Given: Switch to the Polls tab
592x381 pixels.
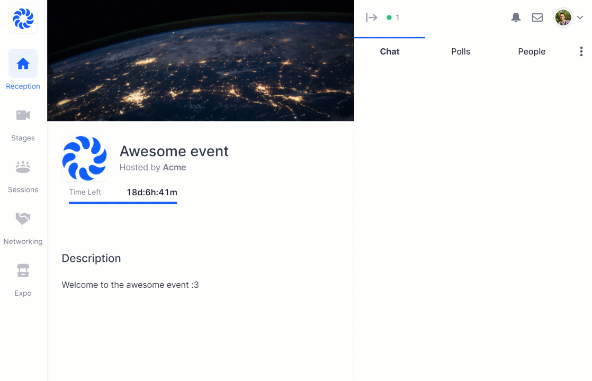Looking at the screenshot, I should 461,51.
